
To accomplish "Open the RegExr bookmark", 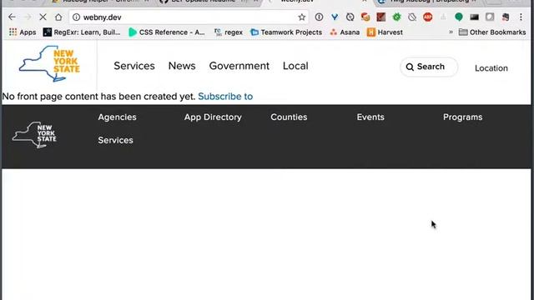I will 82,32.
